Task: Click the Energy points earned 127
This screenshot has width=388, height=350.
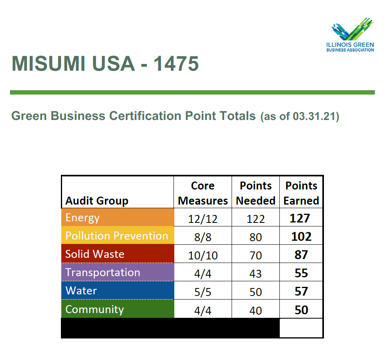Action: coord(300,218)
